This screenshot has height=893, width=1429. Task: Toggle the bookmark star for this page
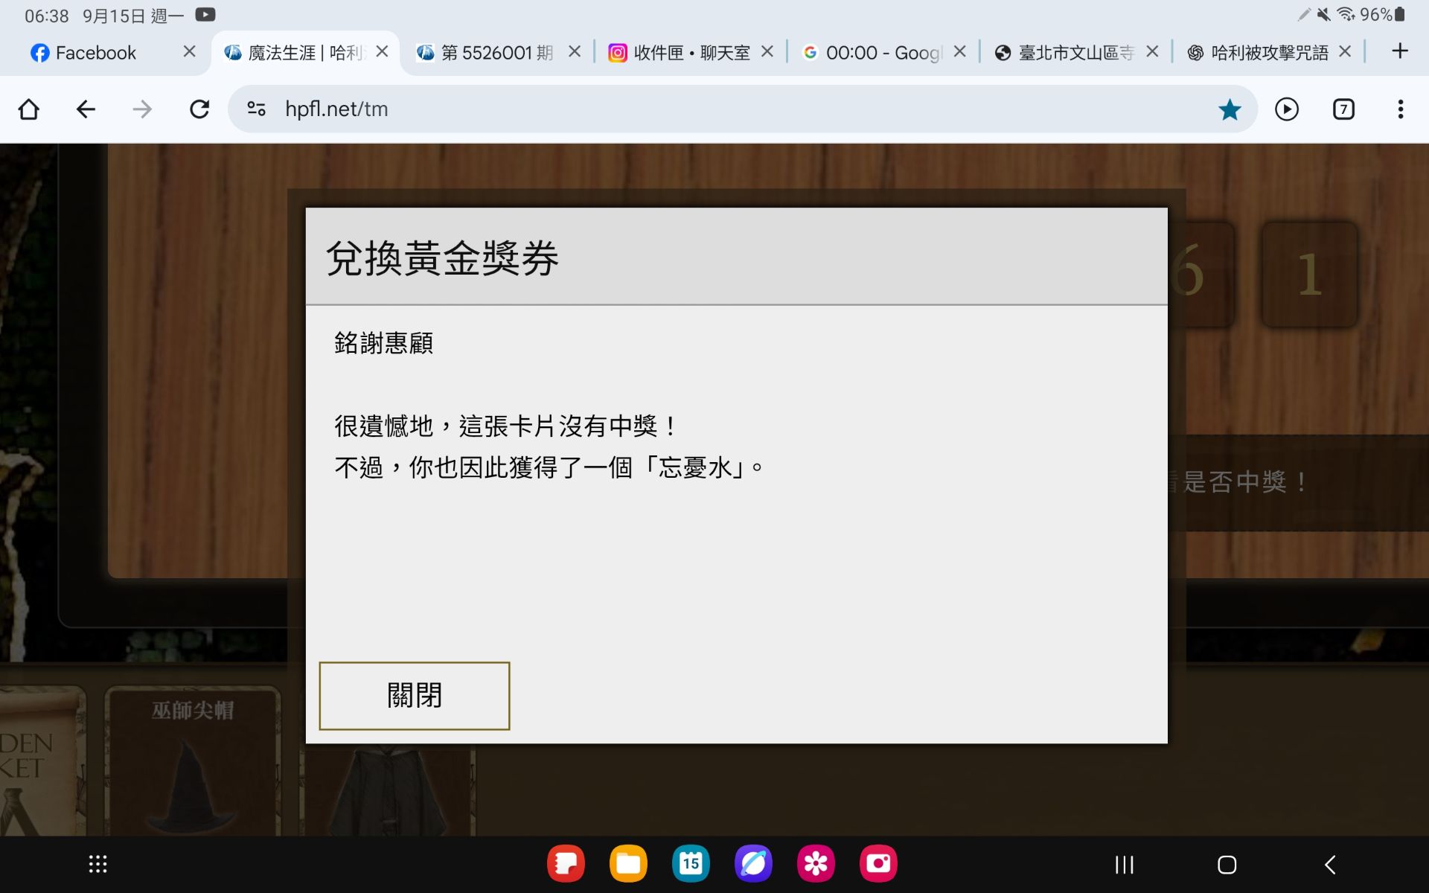click(1229, 109)
